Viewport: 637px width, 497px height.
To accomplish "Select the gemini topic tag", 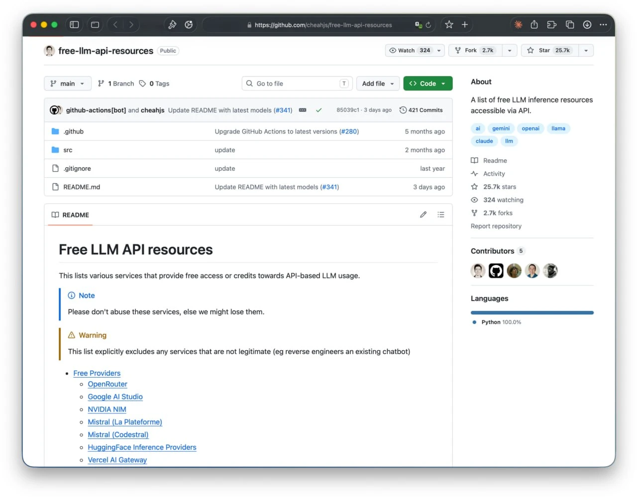I will point(501,128).
